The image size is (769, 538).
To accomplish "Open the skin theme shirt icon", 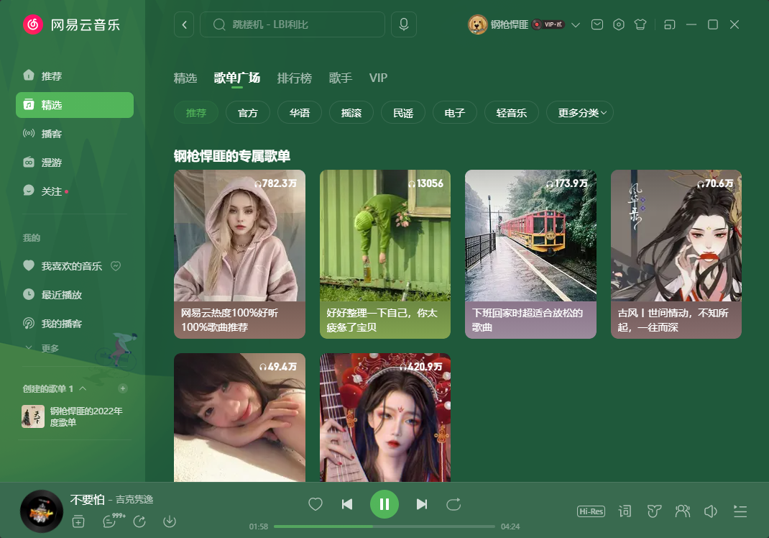I will point(640,24).
